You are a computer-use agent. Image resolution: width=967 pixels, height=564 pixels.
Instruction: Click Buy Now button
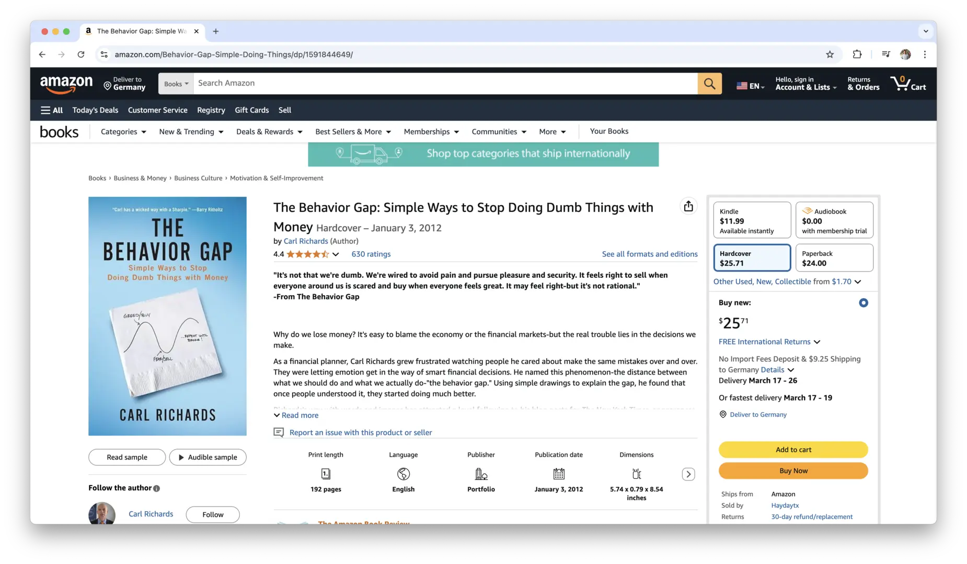pyautogui.click(x=793, y=471)
